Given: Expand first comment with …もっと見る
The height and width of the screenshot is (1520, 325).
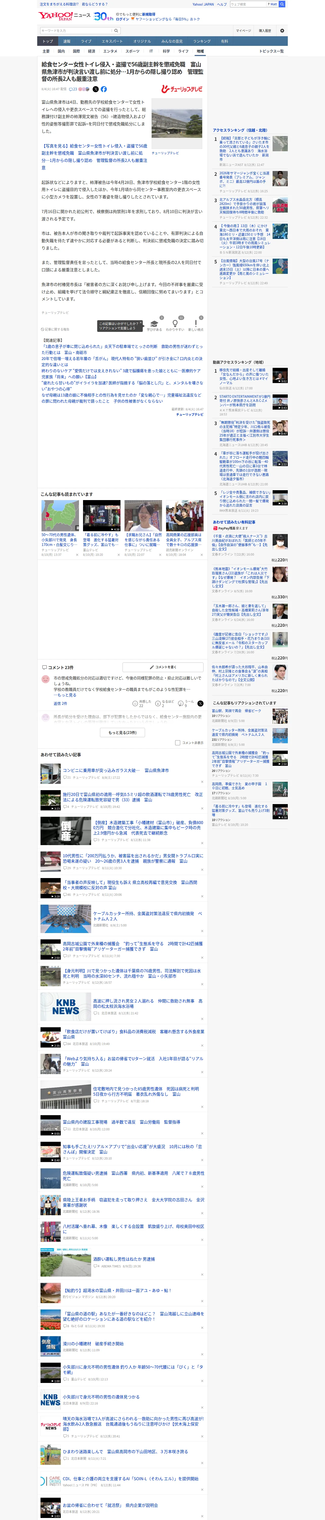Looking at the screenshot, I should 65,695.
